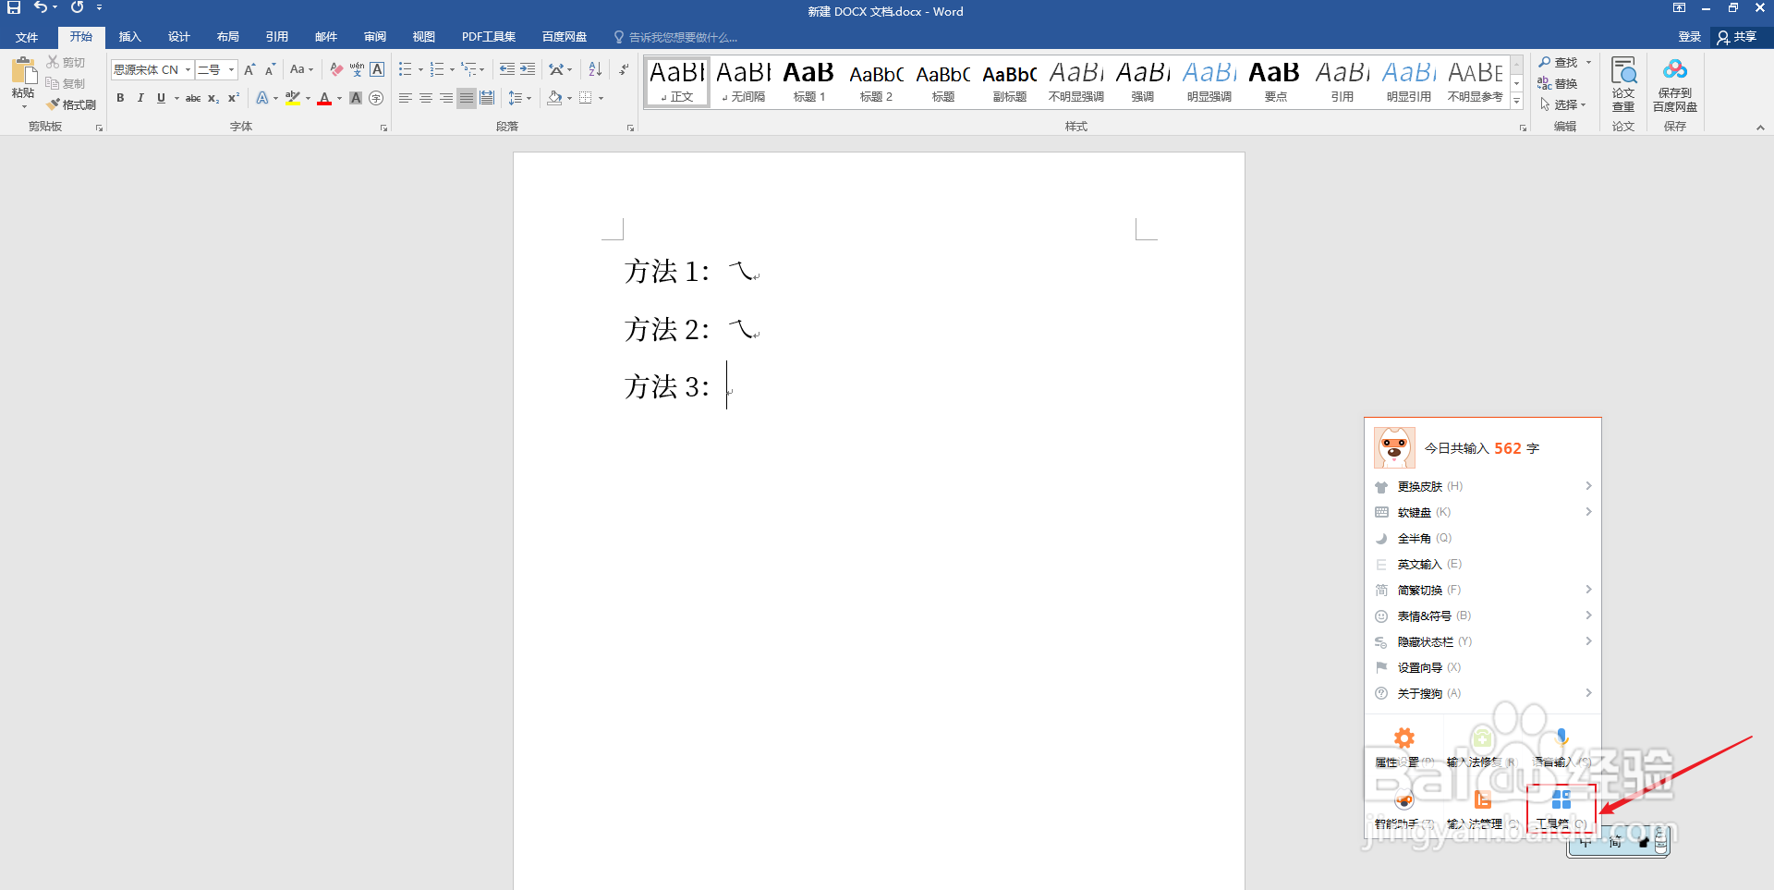
Task: Toggle Underline formatting
Action: (x=161, y=98)
